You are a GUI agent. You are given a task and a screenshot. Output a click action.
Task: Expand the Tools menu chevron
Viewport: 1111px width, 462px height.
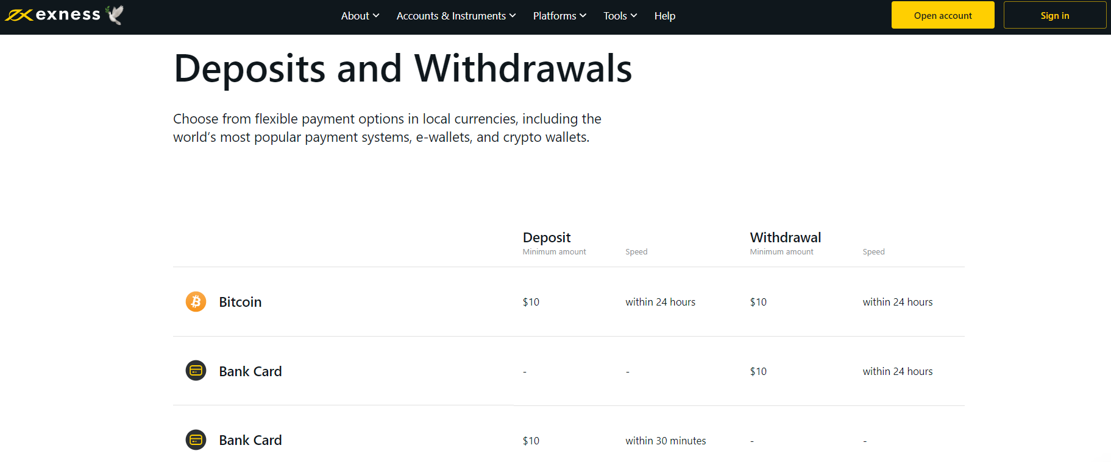pos(634,16)
